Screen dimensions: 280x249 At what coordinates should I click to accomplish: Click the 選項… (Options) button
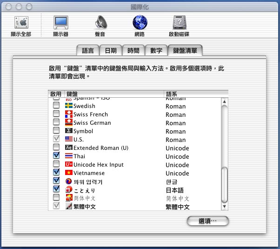(207, 221)
